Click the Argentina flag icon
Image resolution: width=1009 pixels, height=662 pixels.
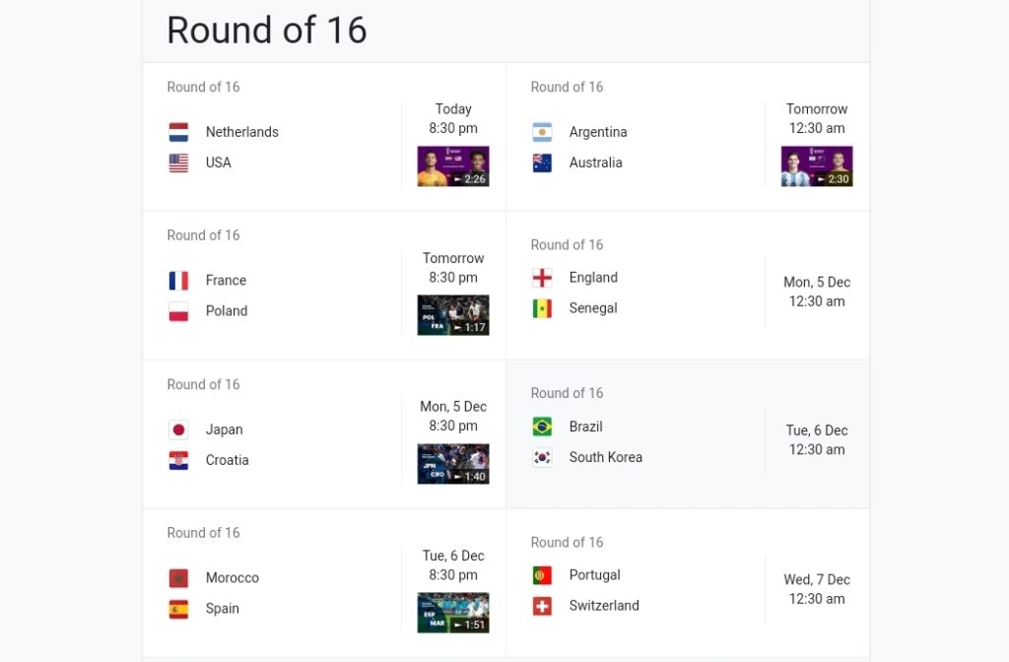(x=542, y=131)
